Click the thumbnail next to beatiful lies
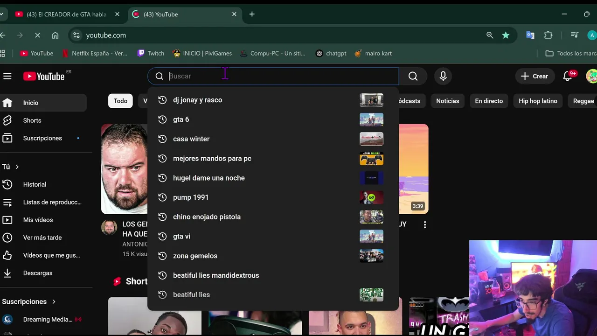Screen dimensions: 597x336 pos(371,295)
